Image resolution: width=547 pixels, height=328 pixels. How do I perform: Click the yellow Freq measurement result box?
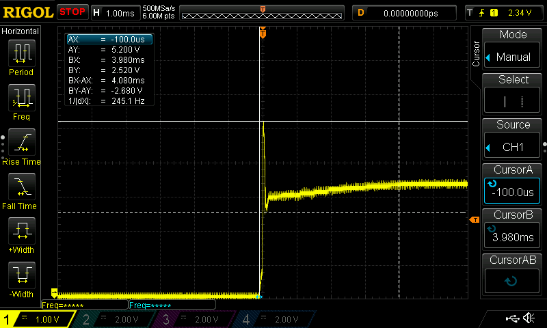[x=84, y=305]
